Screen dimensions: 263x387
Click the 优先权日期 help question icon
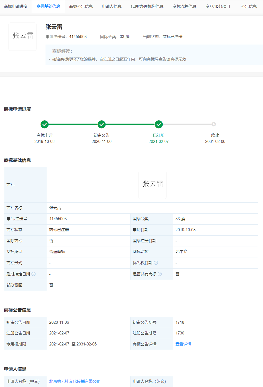[156, 263]
